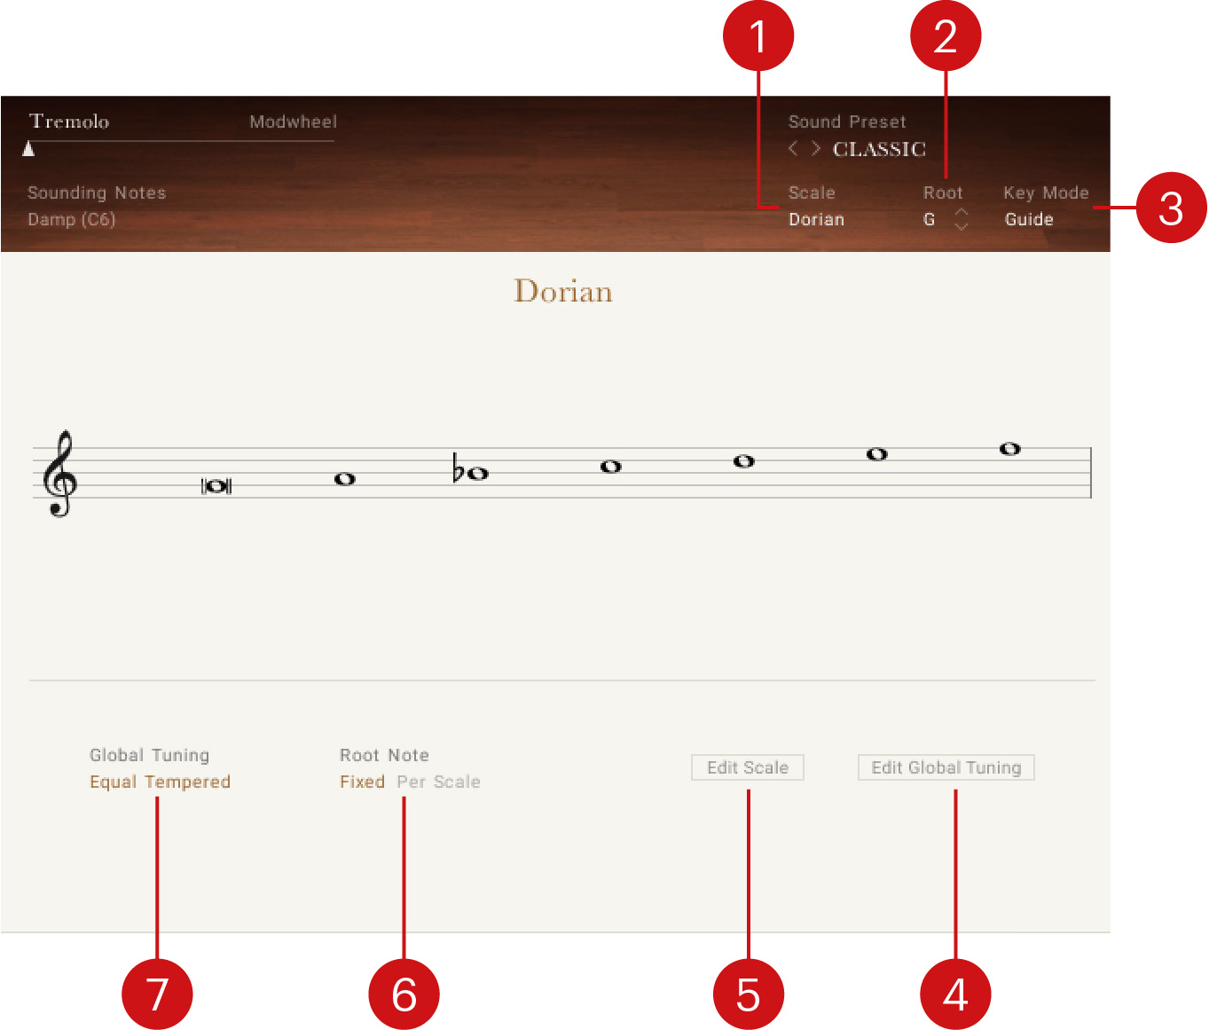Image resolution: width=1209 pixels, height=1030 pixels.
Task: Toggle Key Mode from Guide
Action: [x=1028, y=219]
